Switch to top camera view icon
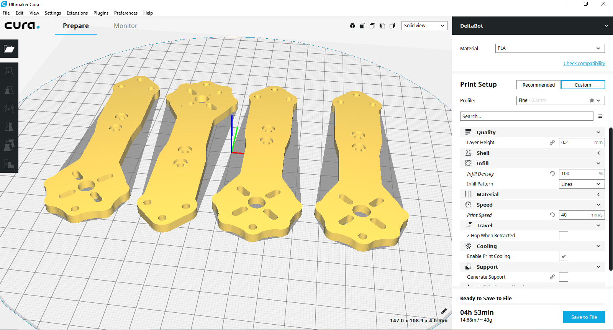 tap(372, 26)
